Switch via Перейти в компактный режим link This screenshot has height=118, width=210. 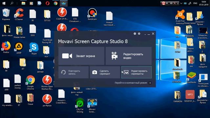133,83
